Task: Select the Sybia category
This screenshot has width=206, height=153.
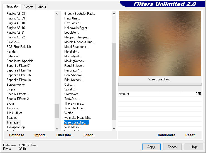Action: tap(10, 103)
